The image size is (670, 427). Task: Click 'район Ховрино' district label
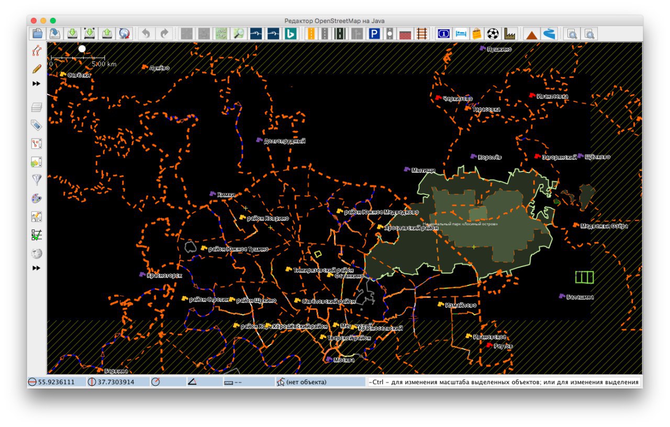[267, 218]
